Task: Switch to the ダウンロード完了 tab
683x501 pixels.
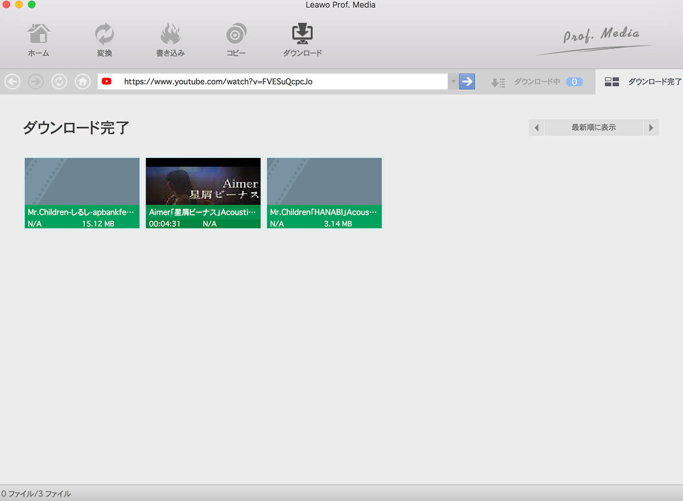Action: point(643,82)
